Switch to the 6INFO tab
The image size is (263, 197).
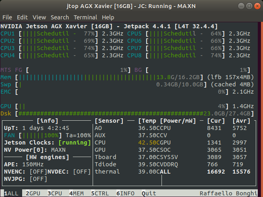(x=125, y=193)
